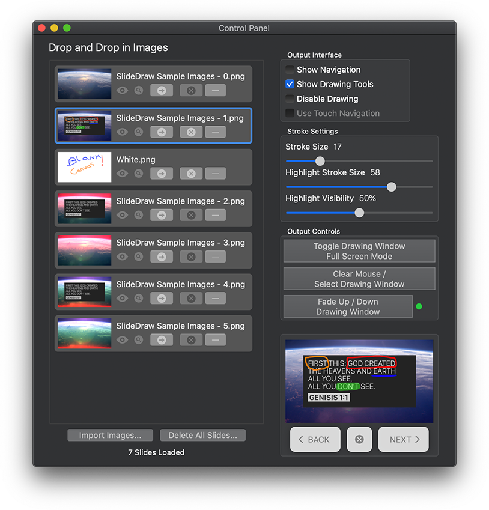
Task: Click the eye icon for SlideDraw Sample Images - 4.png
Action: 123,299
